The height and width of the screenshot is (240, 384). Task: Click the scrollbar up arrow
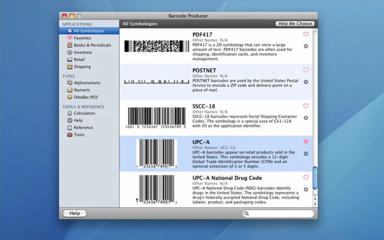pos(315,199)
